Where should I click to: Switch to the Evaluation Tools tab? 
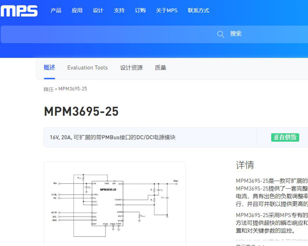coord(87,68)
